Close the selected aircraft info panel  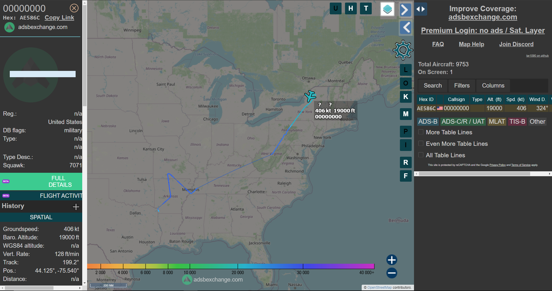pos(74,8)
